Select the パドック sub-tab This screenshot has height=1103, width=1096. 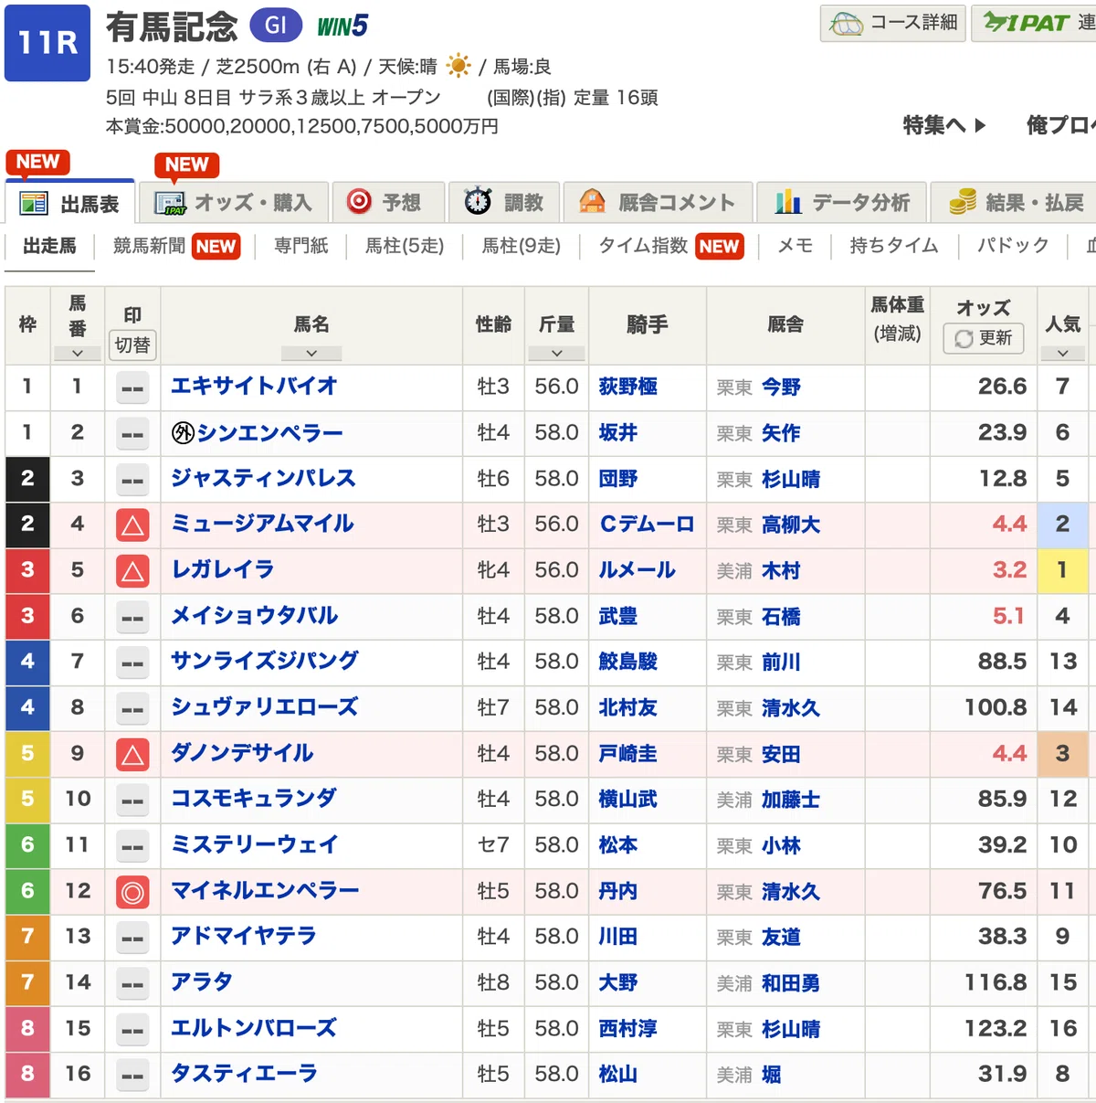coord(1012,246)
